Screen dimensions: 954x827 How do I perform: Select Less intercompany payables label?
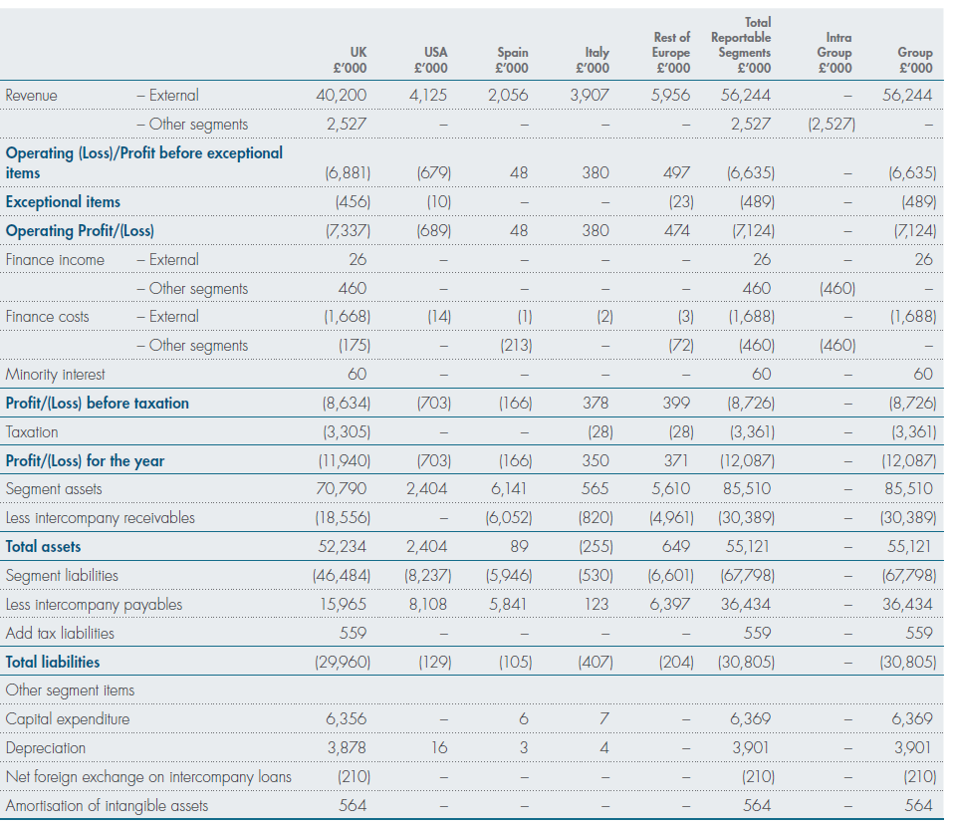pos(94,605)
